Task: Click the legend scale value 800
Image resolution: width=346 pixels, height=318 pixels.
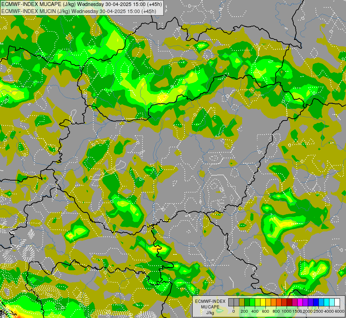Action: pos(276,311)
